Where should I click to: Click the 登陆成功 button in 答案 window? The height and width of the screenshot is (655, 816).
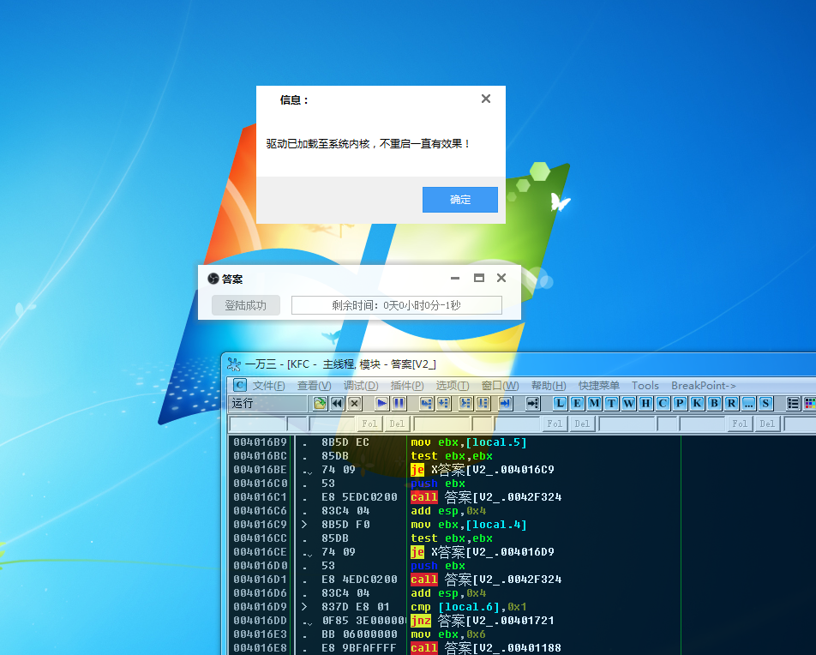click(246, 305)
